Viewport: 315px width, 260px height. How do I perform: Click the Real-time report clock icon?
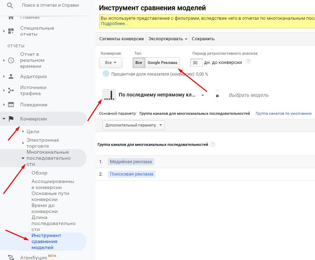point(11,60)
